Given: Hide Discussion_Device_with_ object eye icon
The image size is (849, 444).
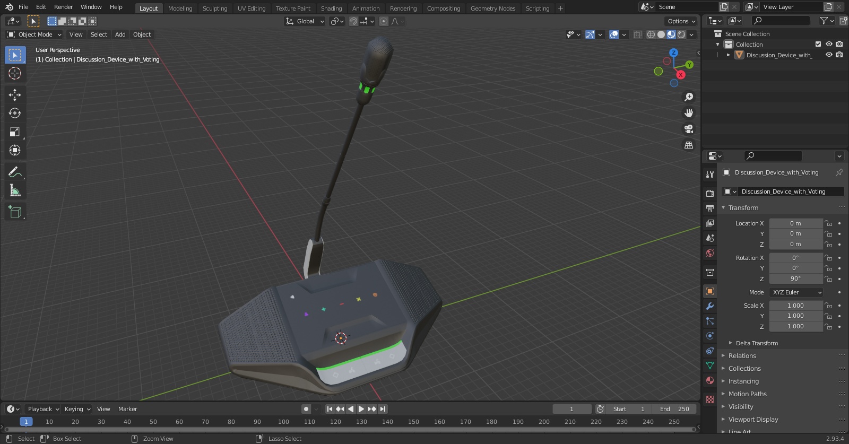Looking at the screenshot, I should (829, 55).
